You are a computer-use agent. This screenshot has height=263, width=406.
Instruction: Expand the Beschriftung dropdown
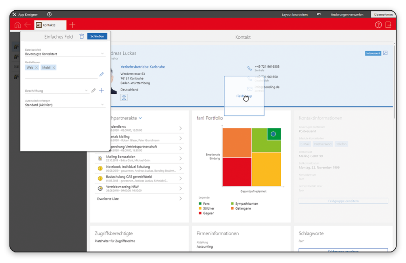pyautogui.click(x=86, y=91)
